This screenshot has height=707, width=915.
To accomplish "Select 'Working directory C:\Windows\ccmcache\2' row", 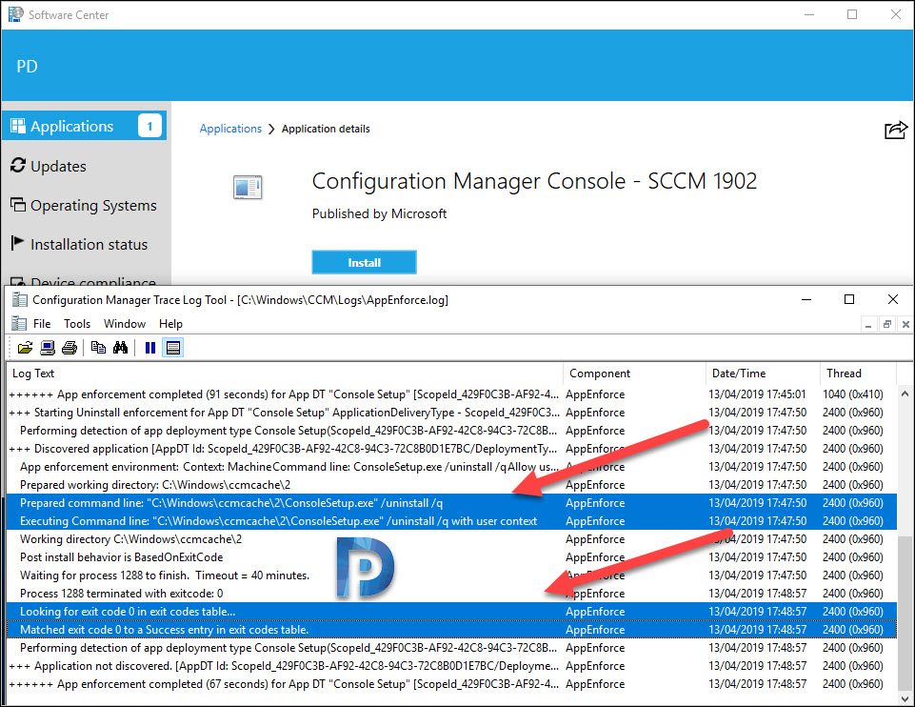I will click(451, 539).
